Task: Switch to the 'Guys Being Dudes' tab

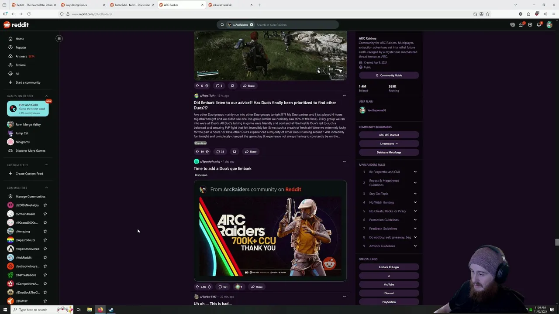Action: point(82,5)
